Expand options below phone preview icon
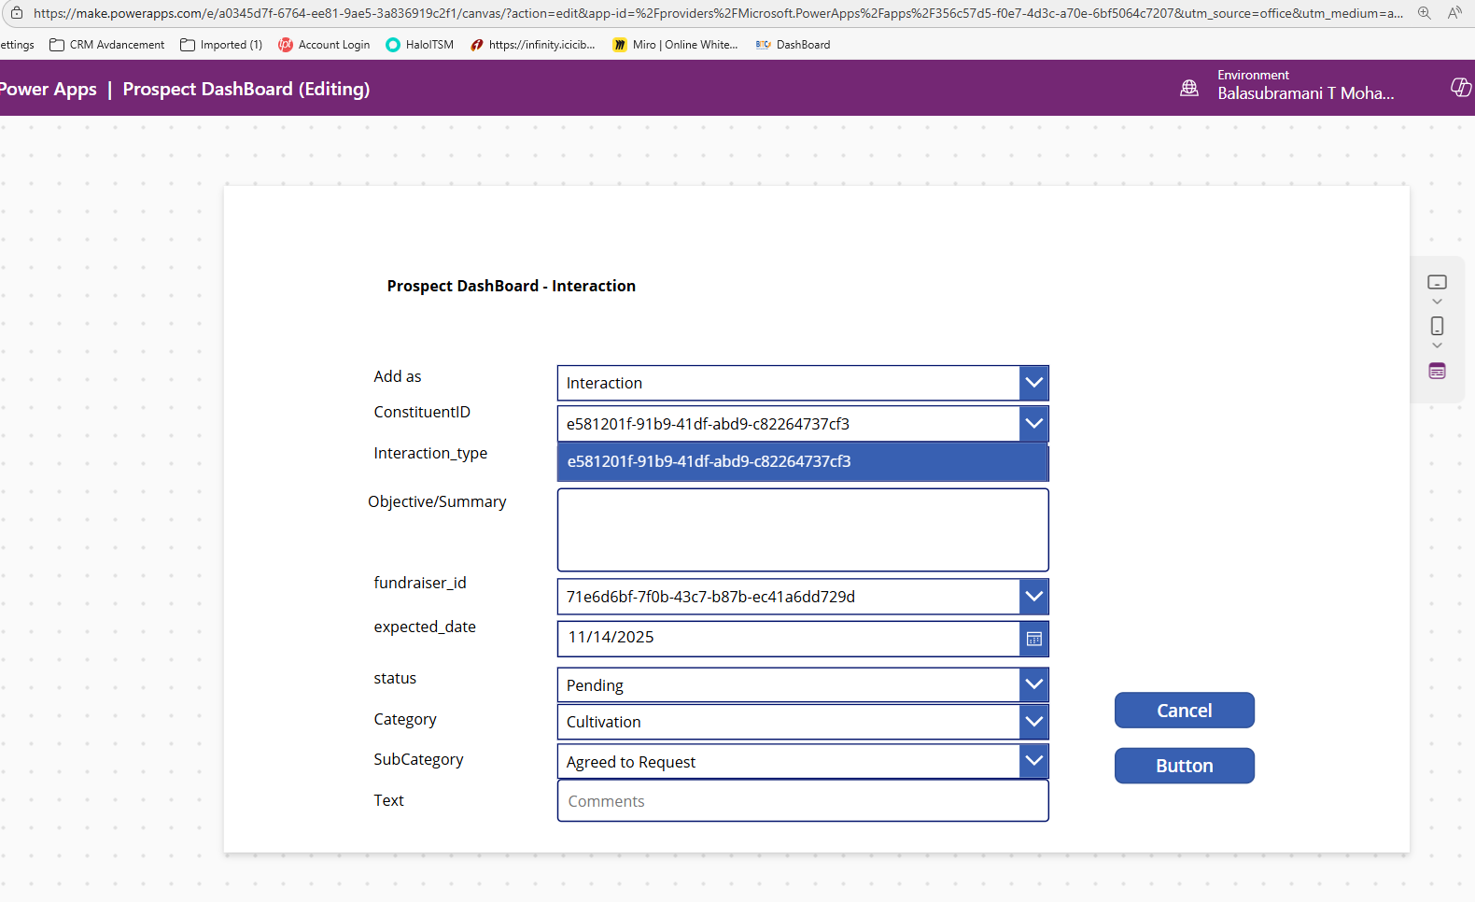The height and width of the screenshot is (902, 1475). click(1437, 345)
